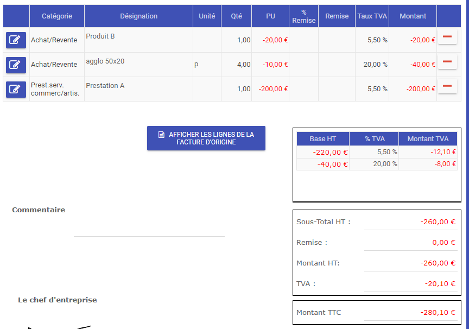Select the Montant TTC total -280,10 €

[438, 312]
